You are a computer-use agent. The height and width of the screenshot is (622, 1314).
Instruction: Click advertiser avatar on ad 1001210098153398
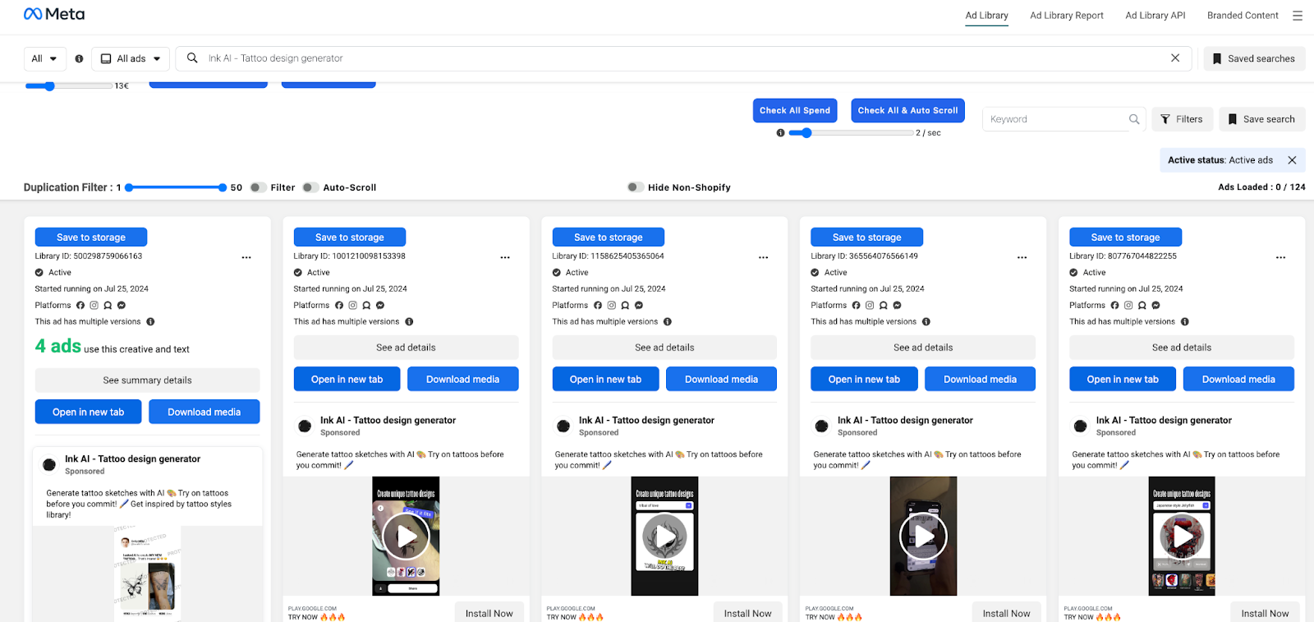click(x=305, y=426)
